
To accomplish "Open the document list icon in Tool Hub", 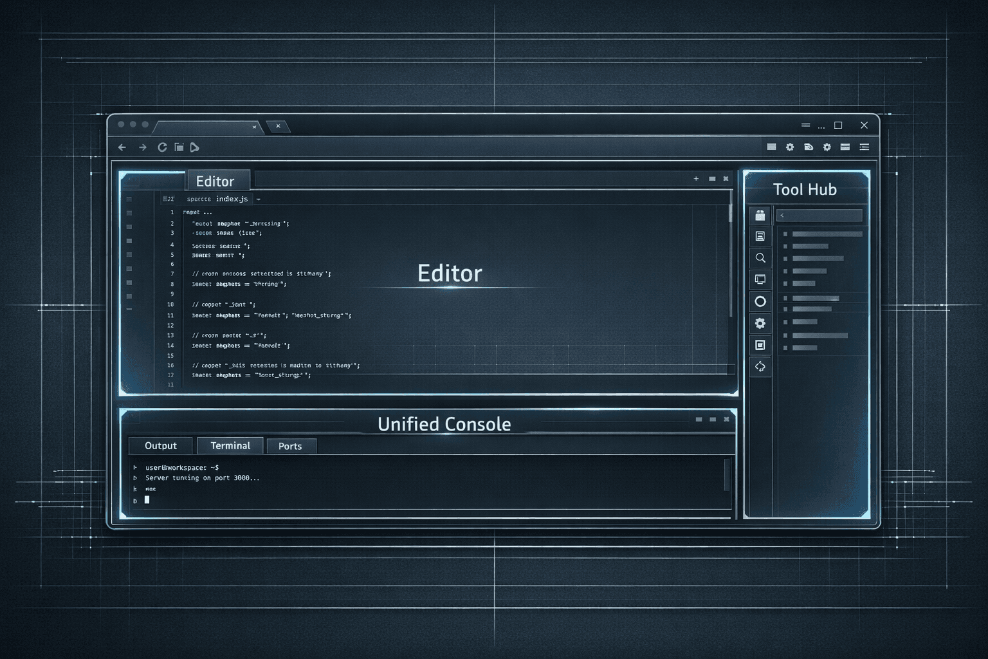I will click(760, 236).
